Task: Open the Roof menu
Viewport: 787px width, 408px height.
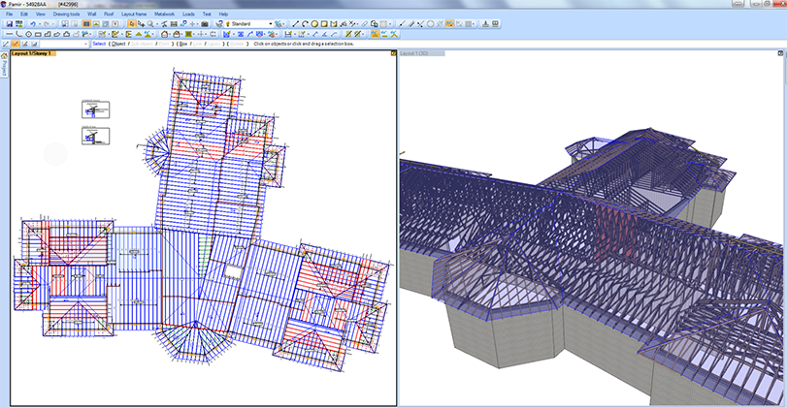Action: click(109, 14)
